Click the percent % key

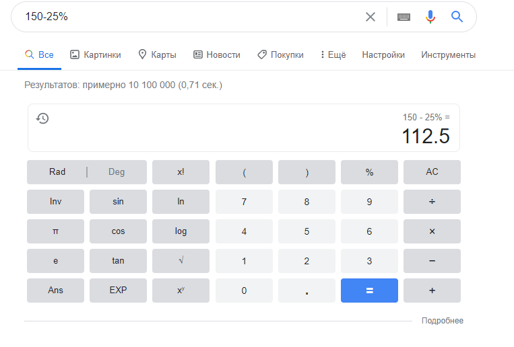(x=369, y=172)
